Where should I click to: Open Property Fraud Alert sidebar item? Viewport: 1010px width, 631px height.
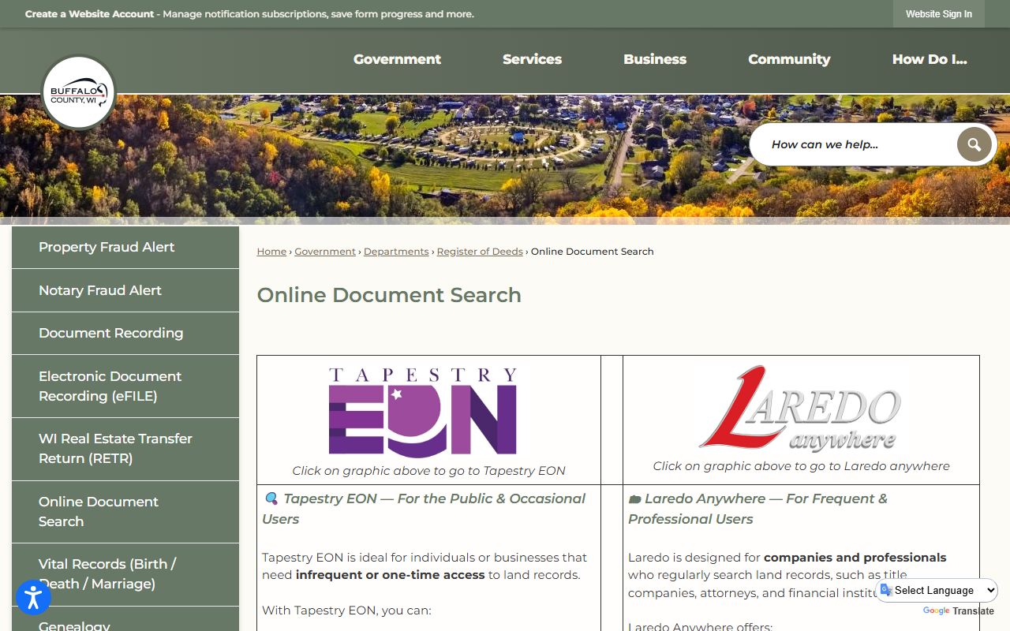pyautogui.click(x=125, y=247)
